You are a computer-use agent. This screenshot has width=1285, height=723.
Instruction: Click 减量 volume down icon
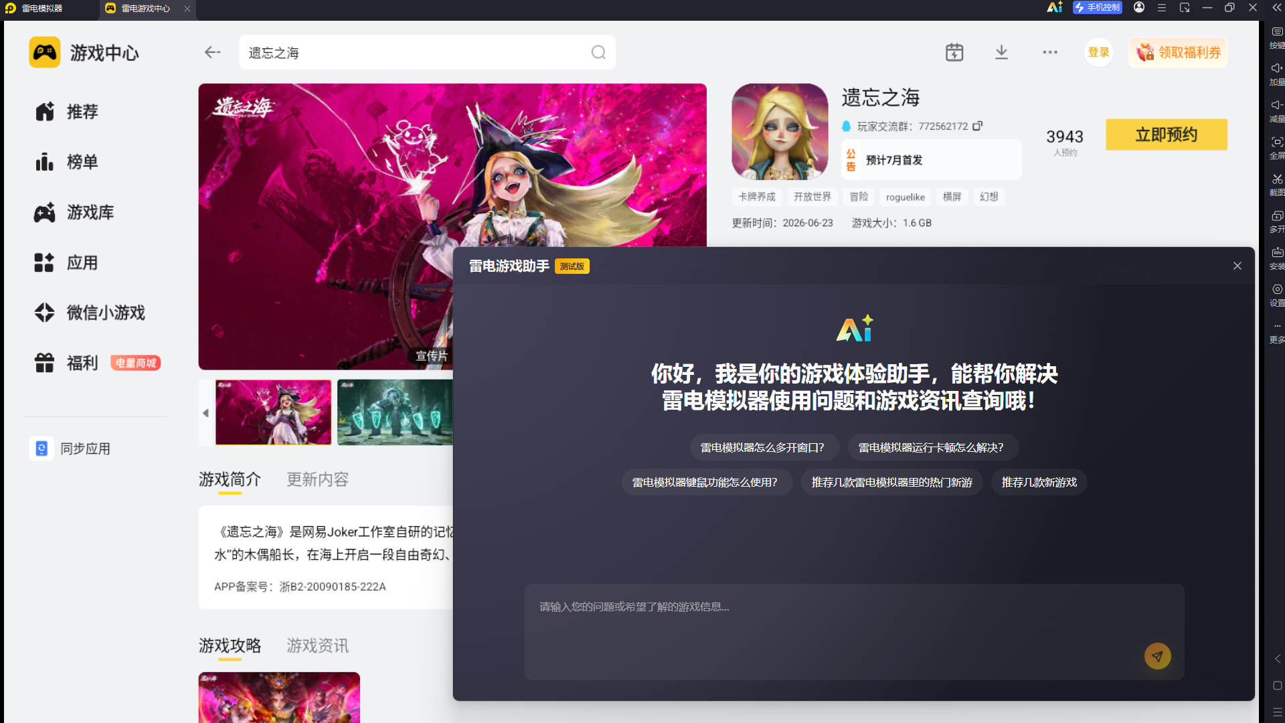pos(1277,105)
